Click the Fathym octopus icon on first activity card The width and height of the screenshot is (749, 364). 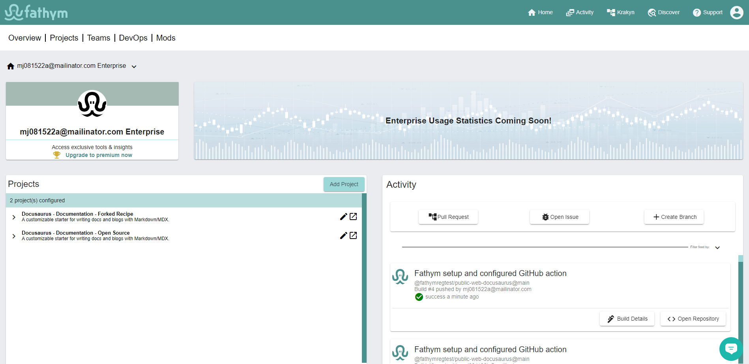click(x=400, y=276)
